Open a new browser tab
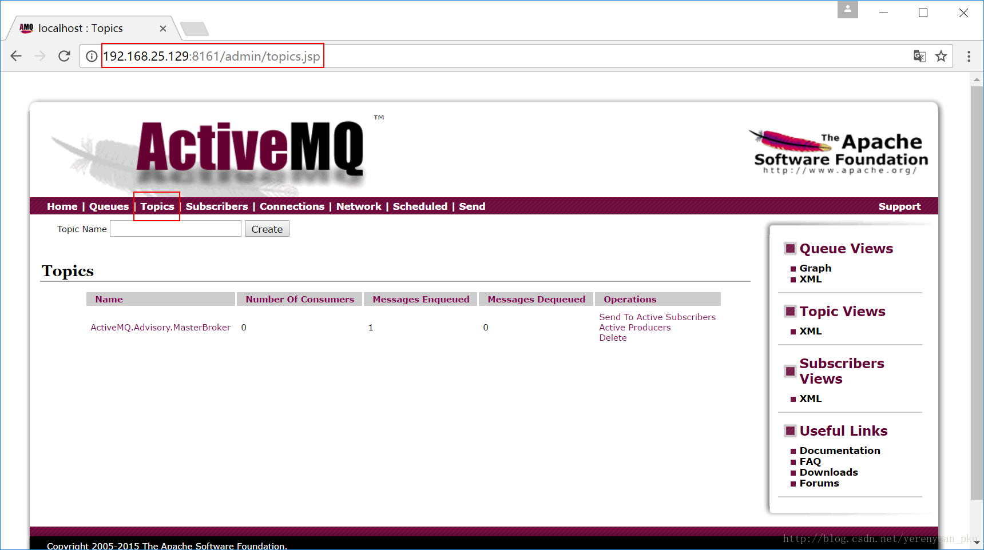 195,29
